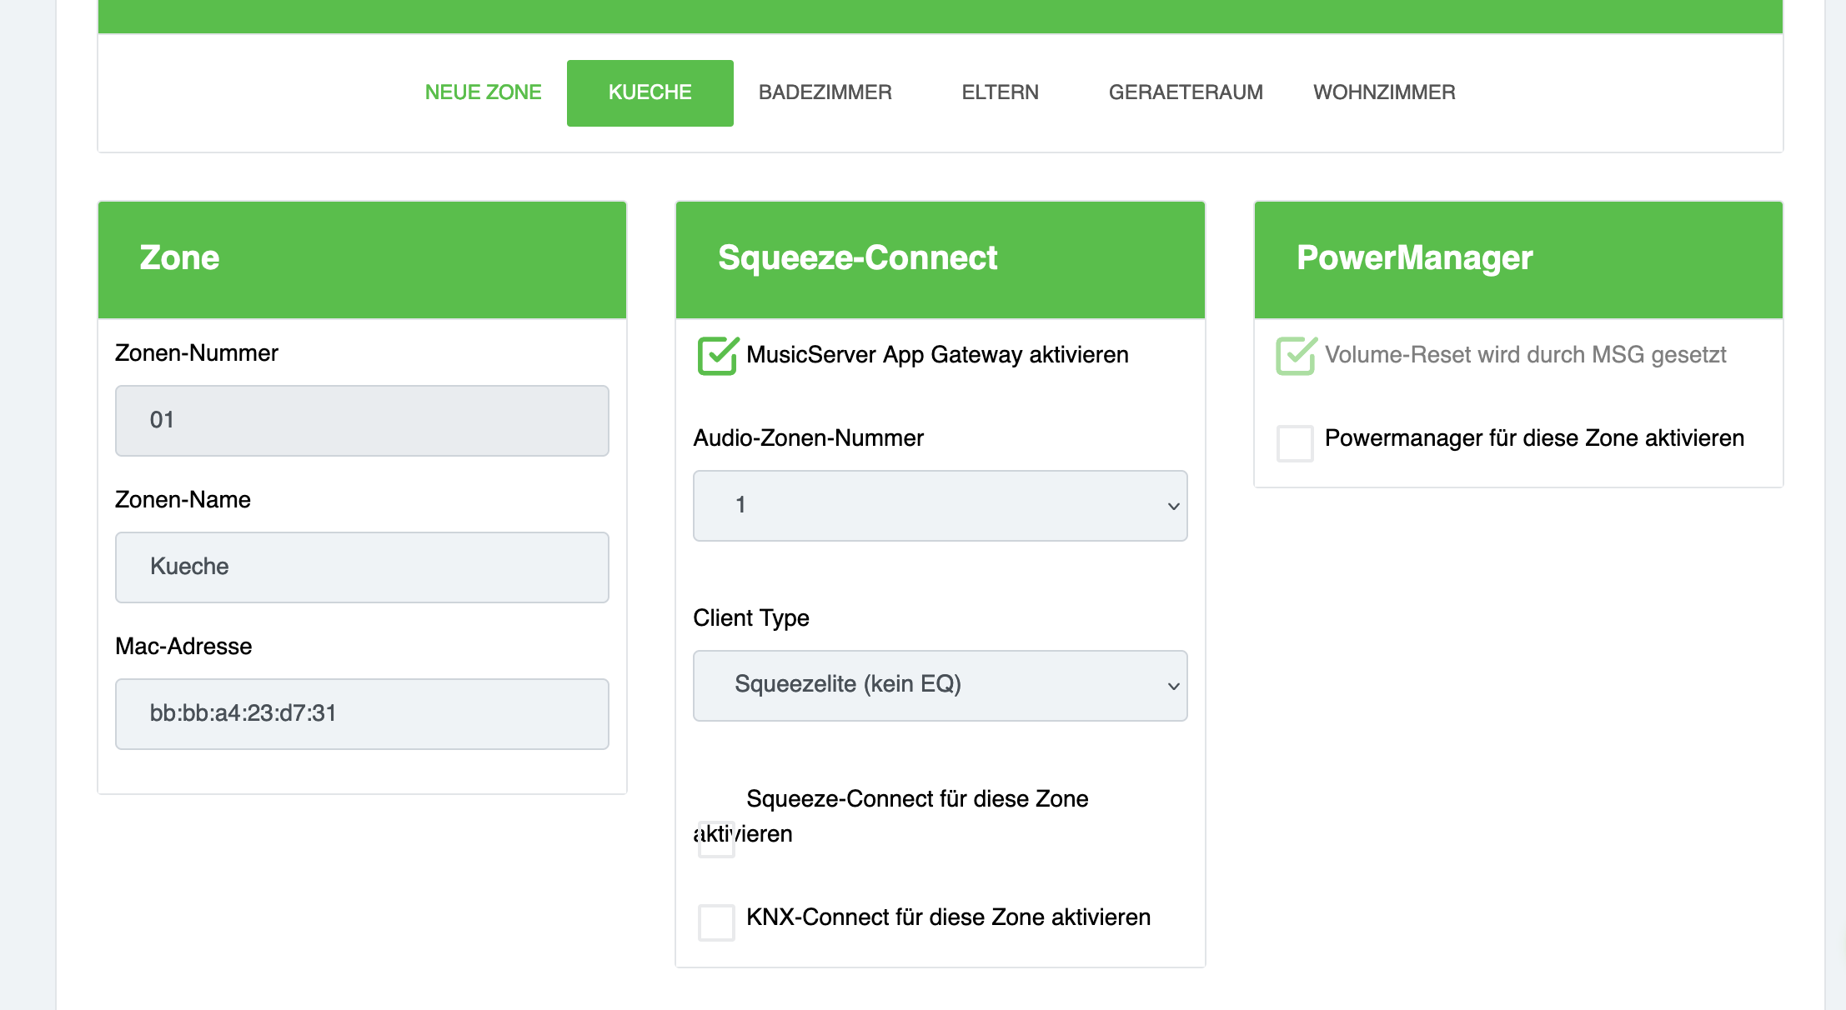Click the Volume-Reset wird durch MSG checkbox

[x=1295, y=356]
